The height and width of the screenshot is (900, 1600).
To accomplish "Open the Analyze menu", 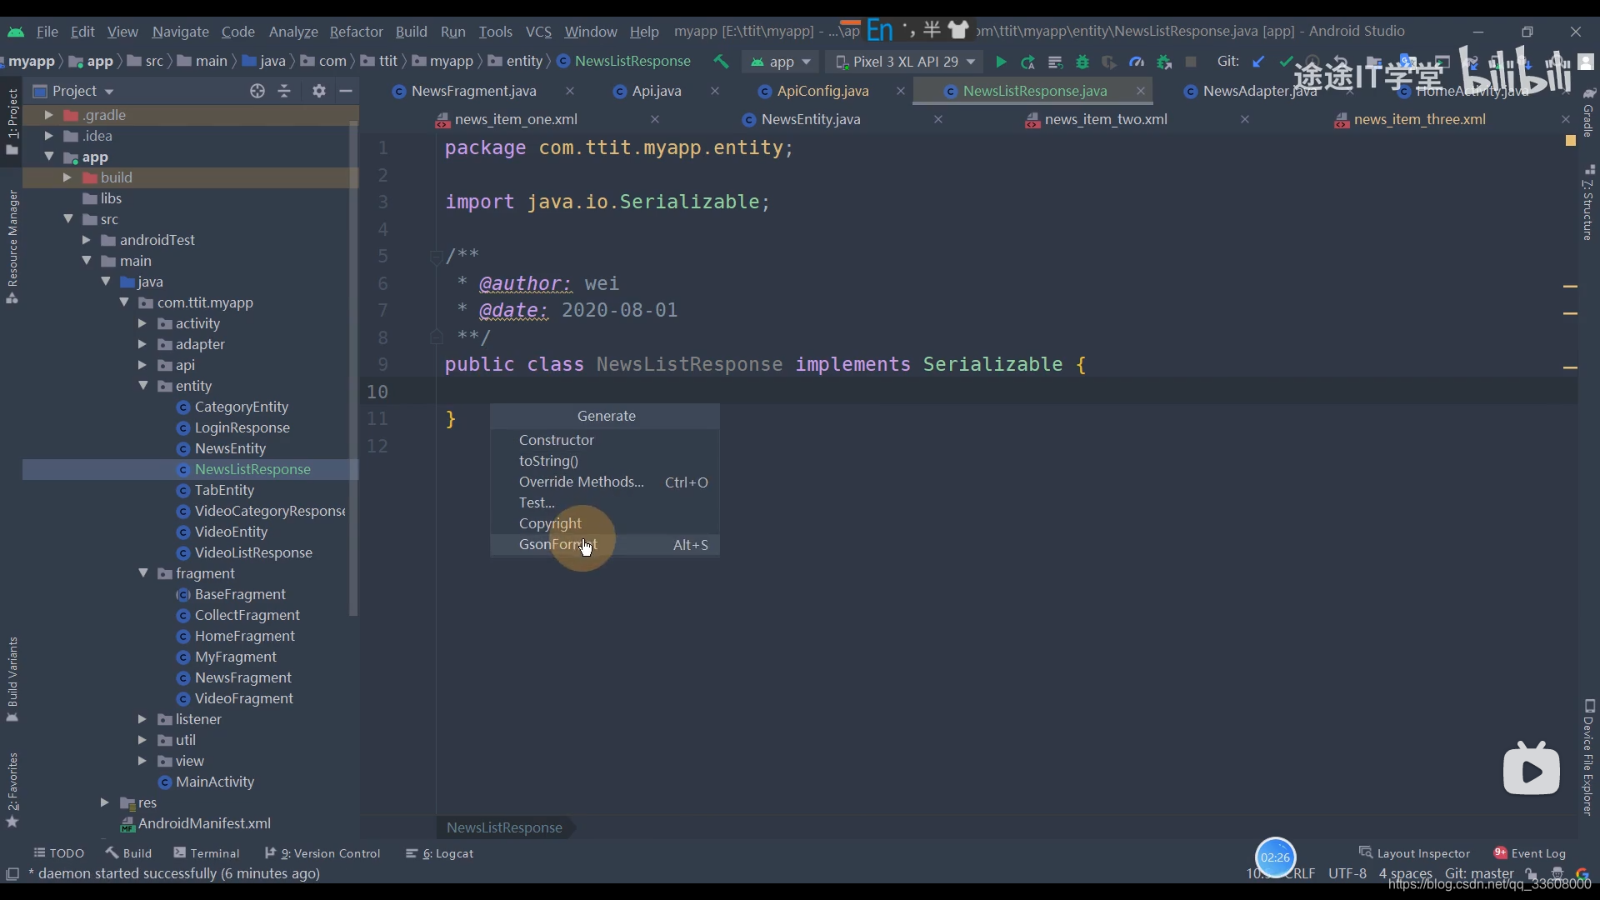I will click(x=293, y=32).
